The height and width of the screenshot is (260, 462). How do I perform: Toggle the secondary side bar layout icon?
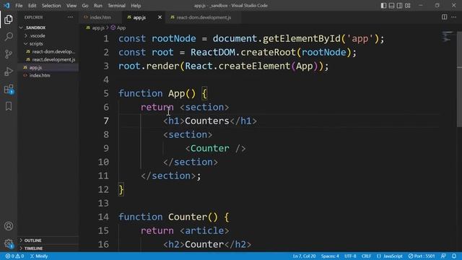coord(399,5)
